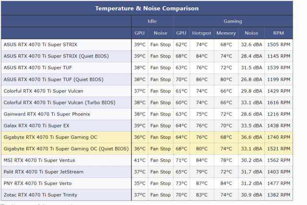Select the ASUS RTX 4070 Ti Super STRIX row label

coord(40,45)
